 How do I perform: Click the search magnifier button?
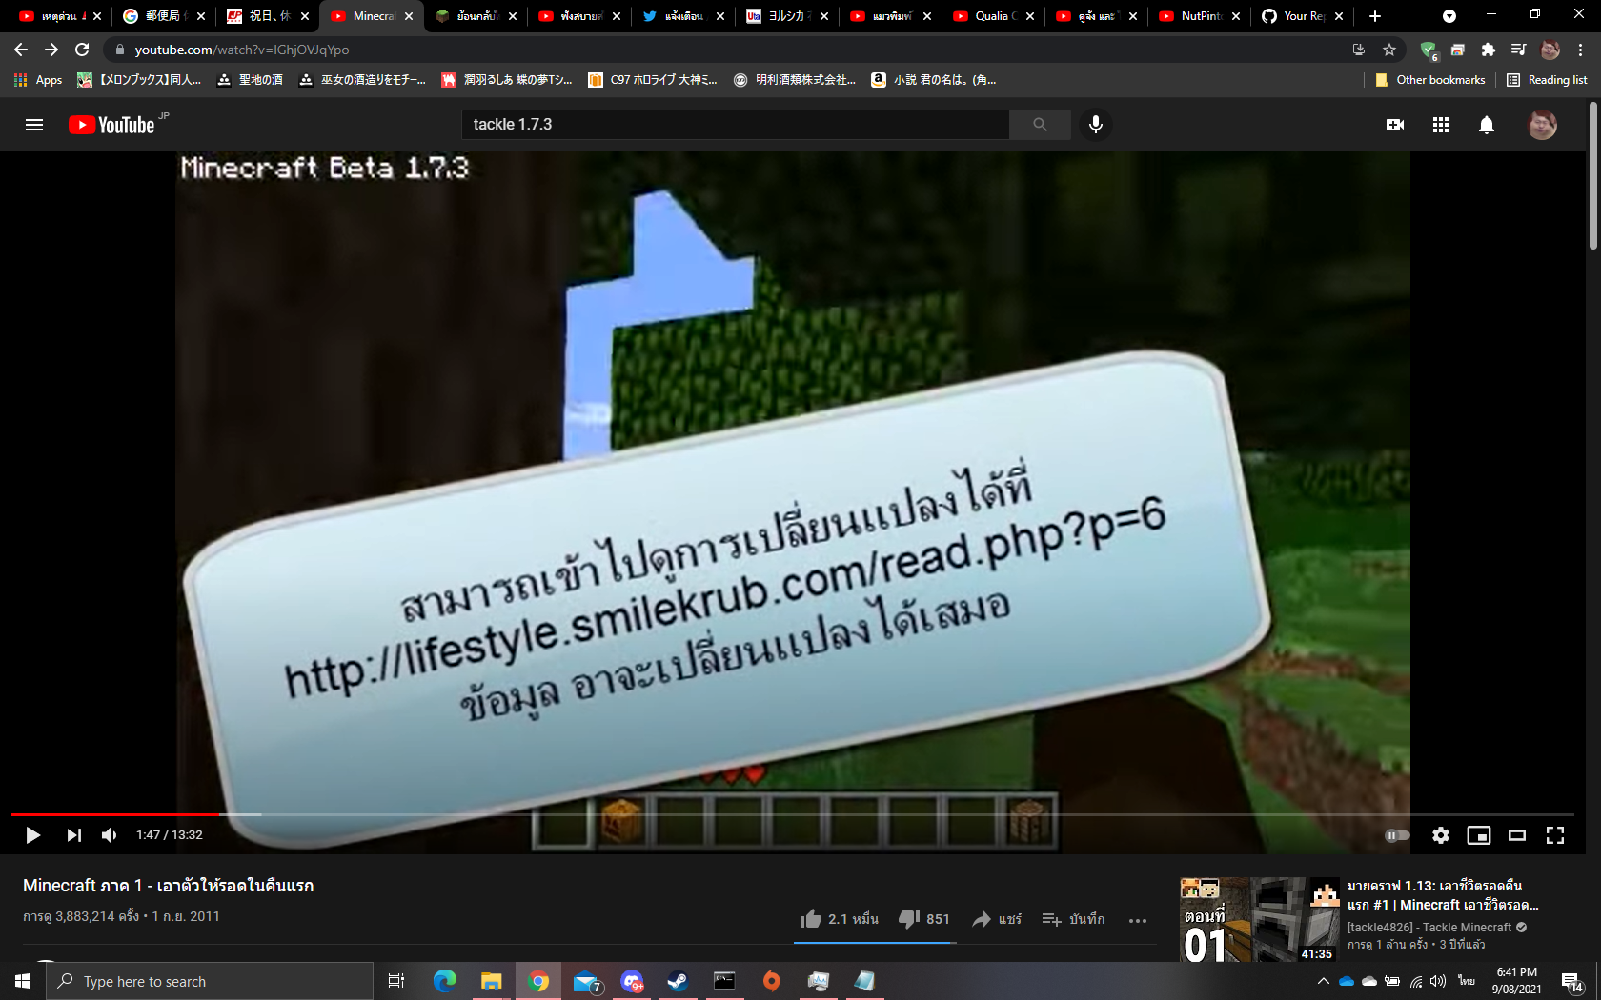point(1040,125)
